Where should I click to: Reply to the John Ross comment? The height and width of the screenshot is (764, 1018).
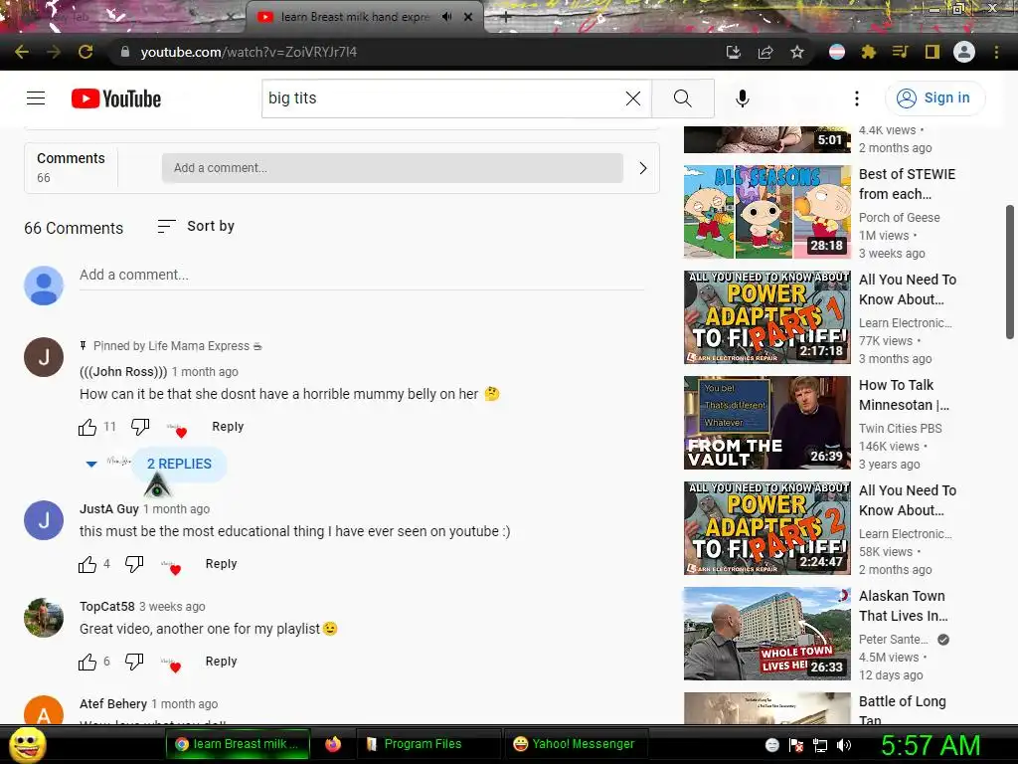(x=228, y=427)
